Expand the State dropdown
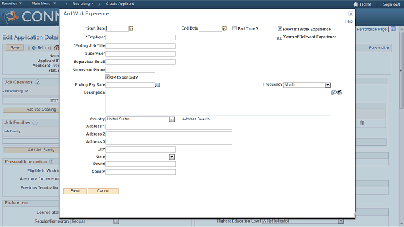The width and height of the screenshot is (404, 227). point(172,157)
